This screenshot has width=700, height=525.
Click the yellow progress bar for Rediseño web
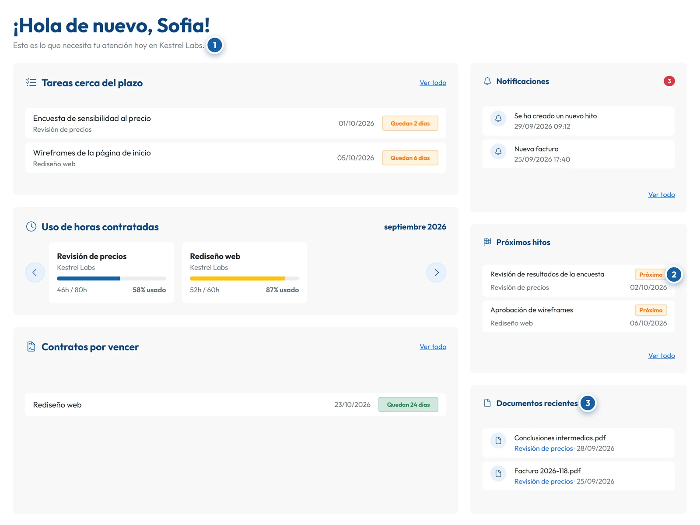(245, 278)
